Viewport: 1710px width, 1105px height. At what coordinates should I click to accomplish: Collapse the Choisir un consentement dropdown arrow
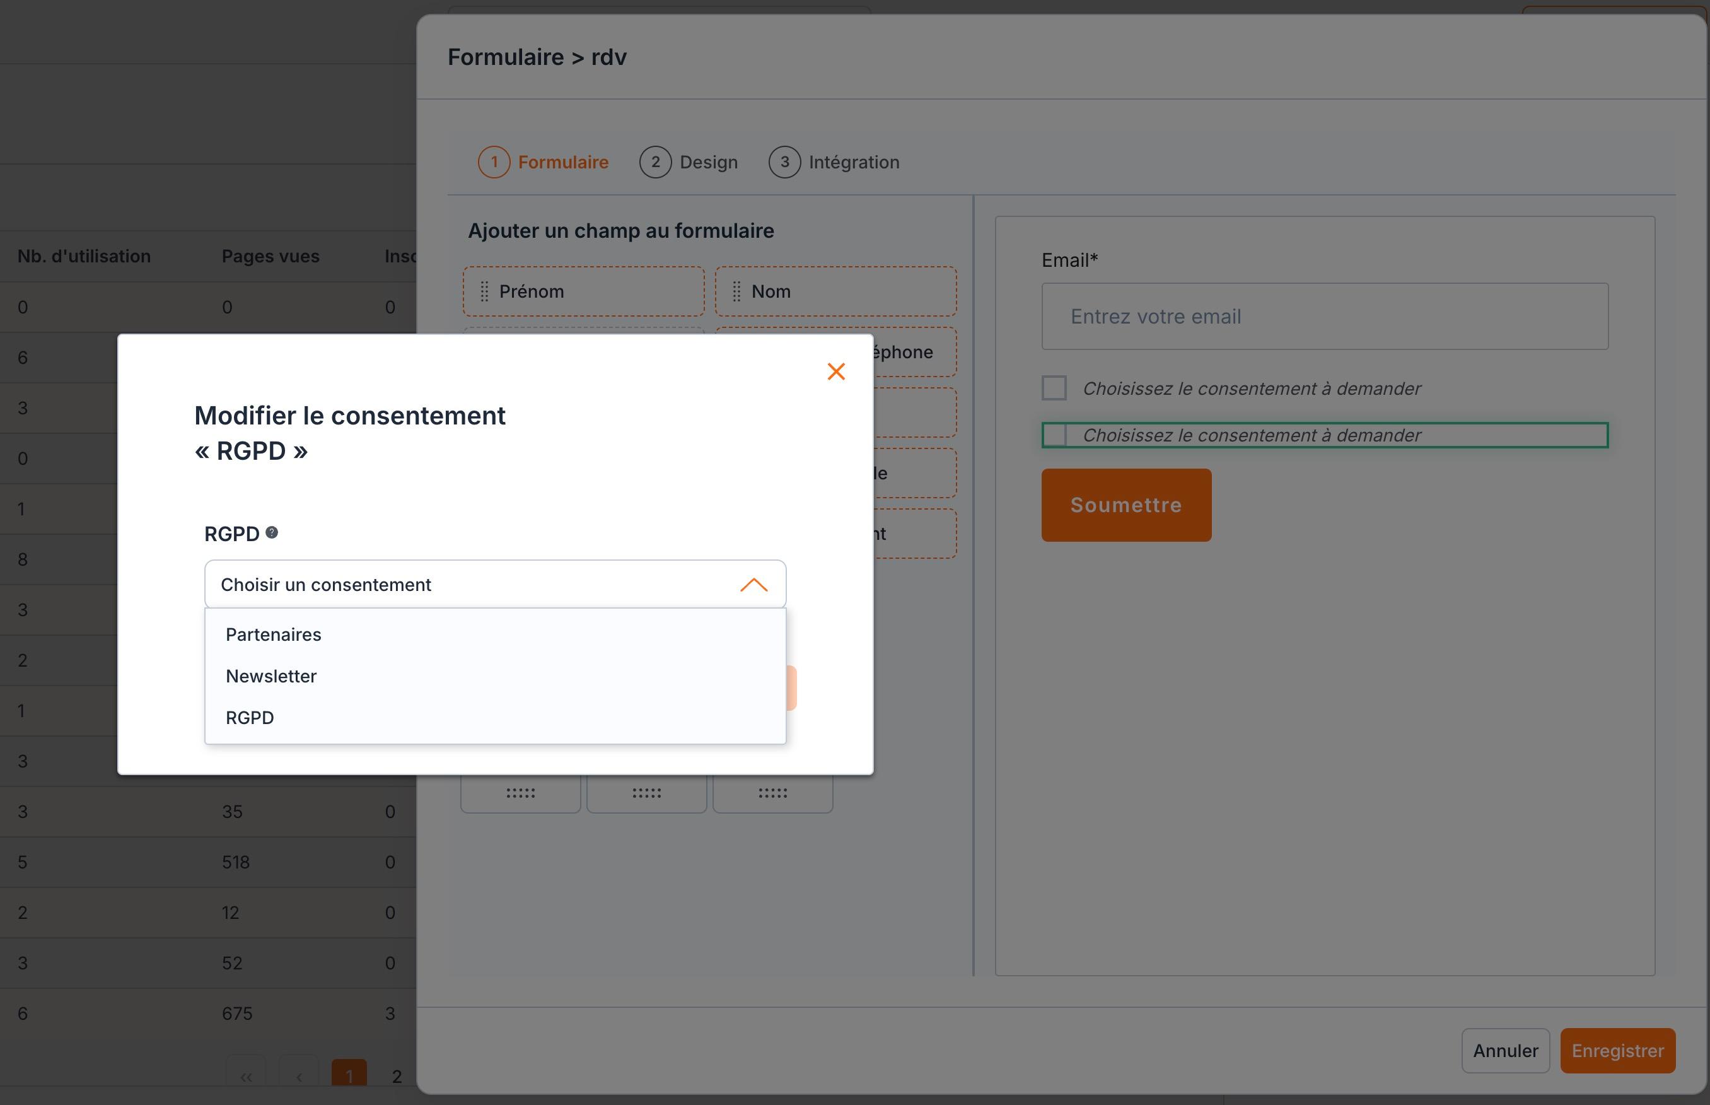point(753,585)
